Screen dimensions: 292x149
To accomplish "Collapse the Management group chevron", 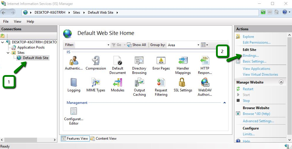I will pos(224,103).
